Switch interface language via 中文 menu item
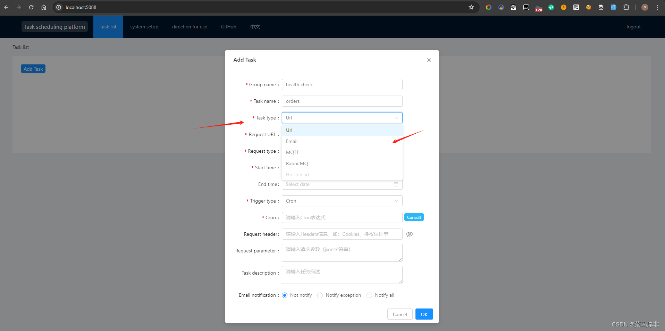Viewport: 665px width, 331px height. click(x=255, y=26)
